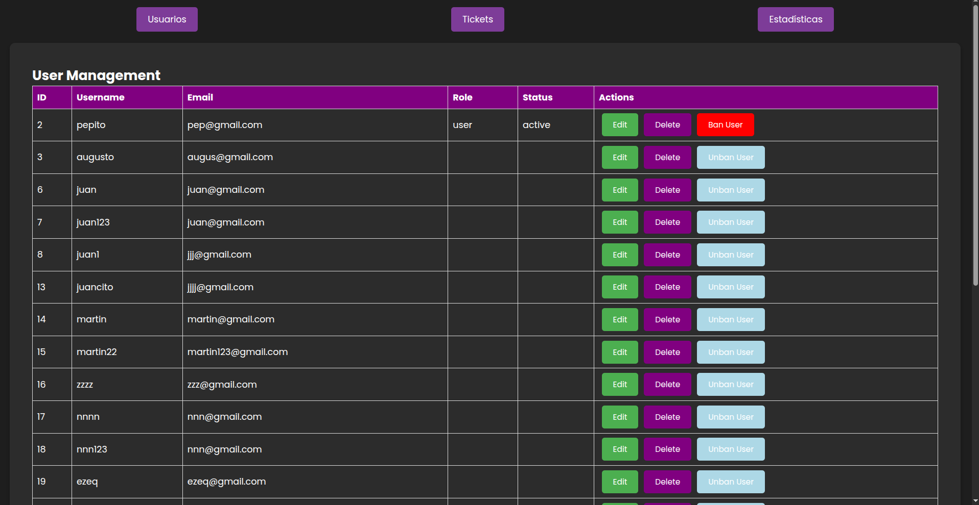Image resolution: width=979 pixels, height=505 pixels.
Task: Delete user nnn123
Action: pos(667,449)
